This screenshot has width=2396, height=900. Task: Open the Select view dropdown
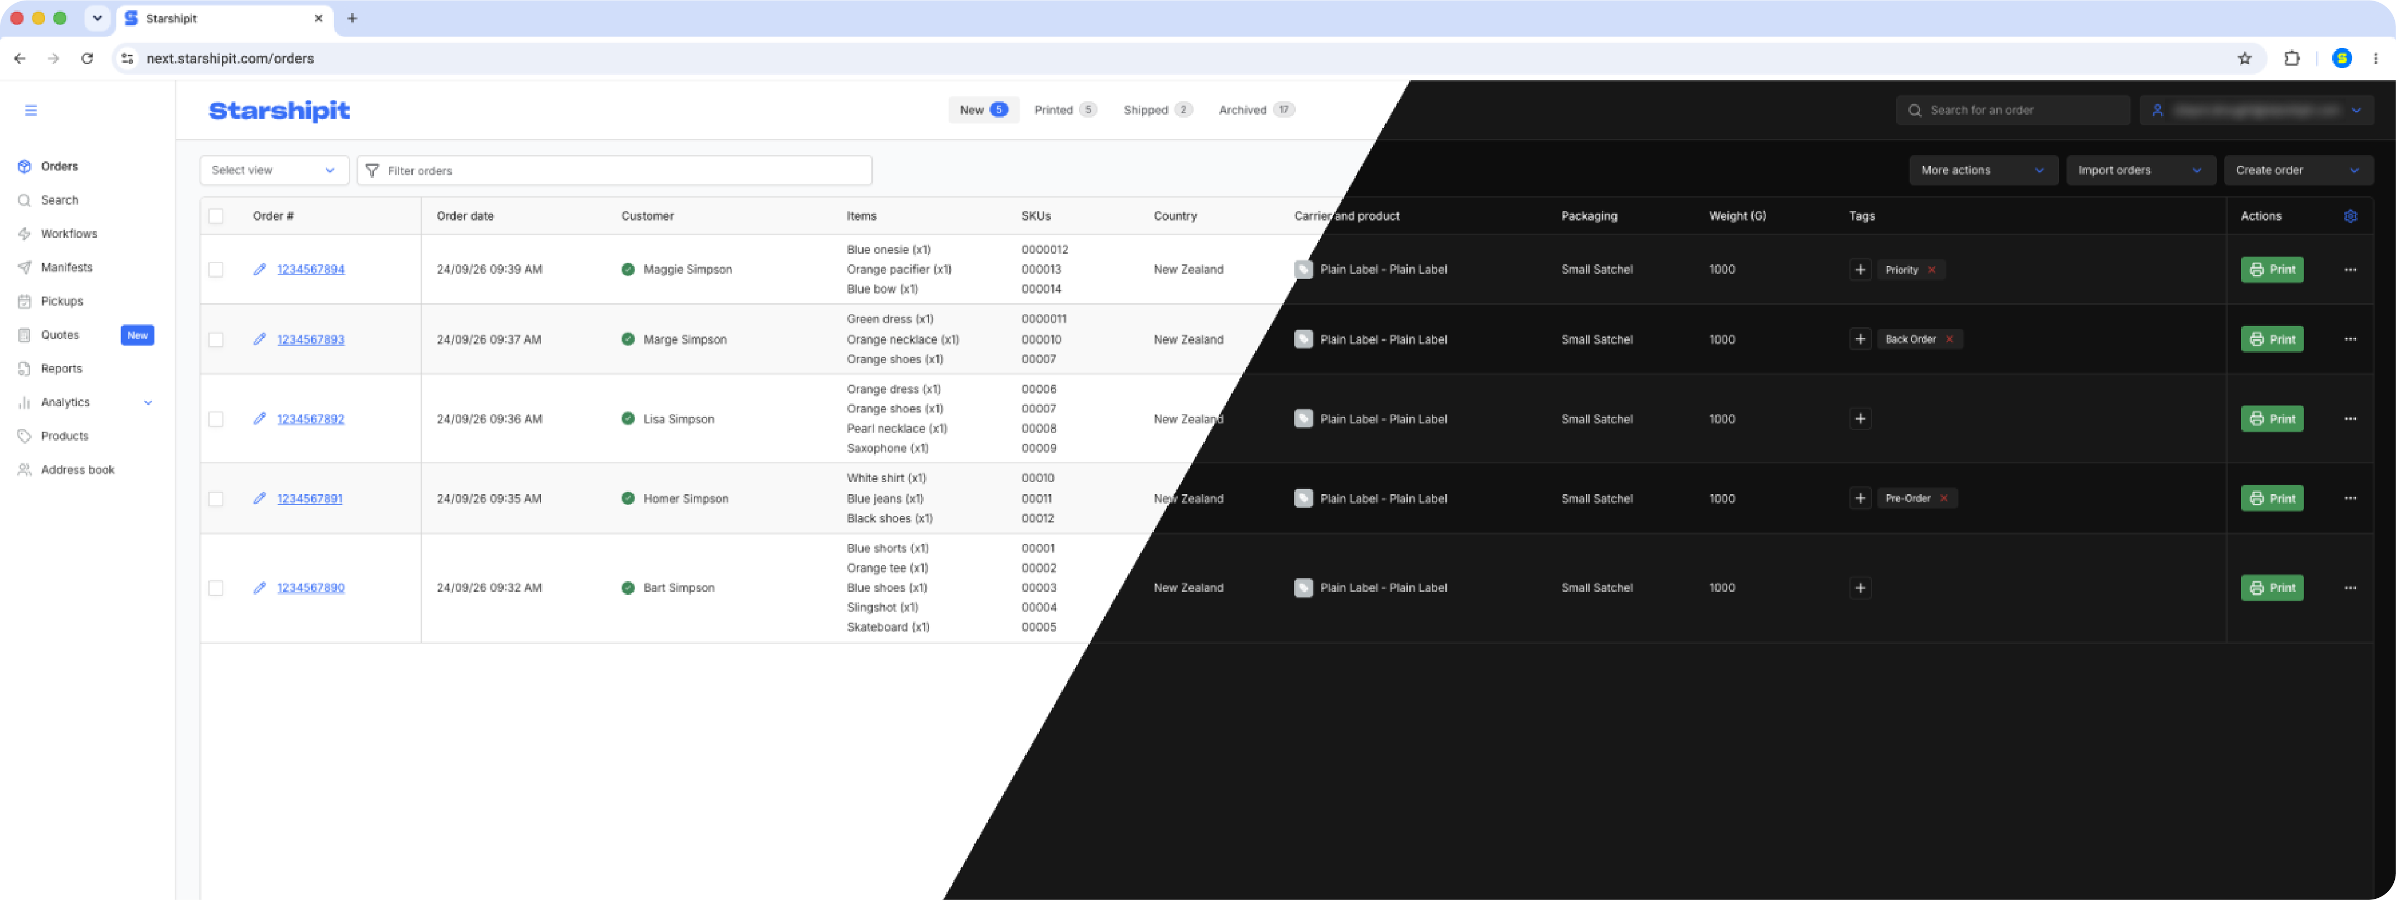(273, 170)
